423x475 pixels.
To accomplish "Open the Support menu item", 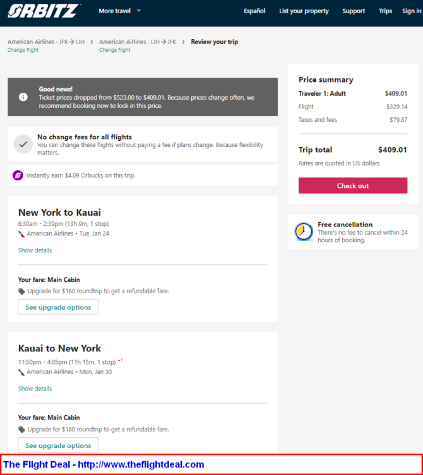I will [x=354, y=11].
